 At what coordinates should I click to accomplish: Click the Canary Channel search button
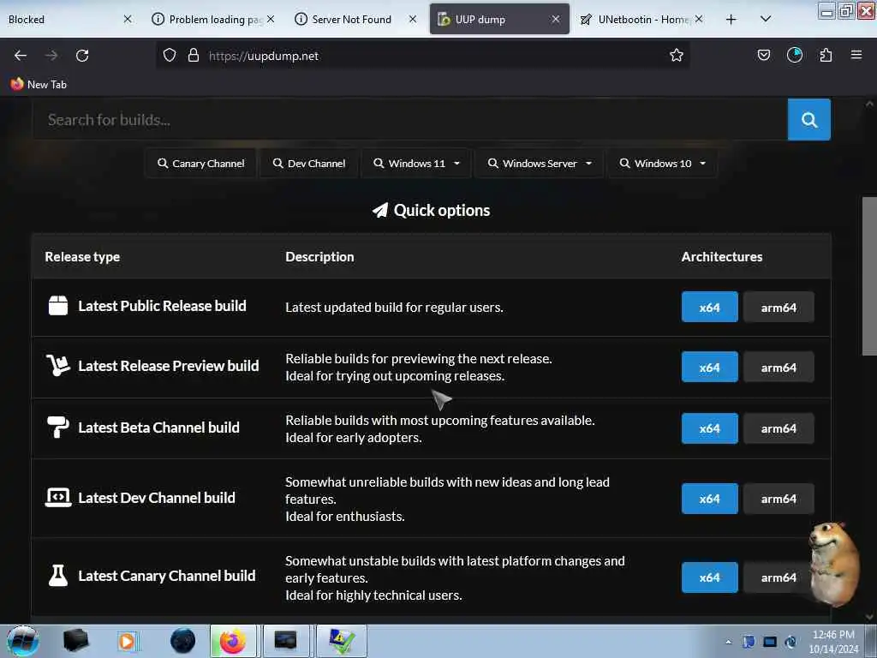click(200, 164)
